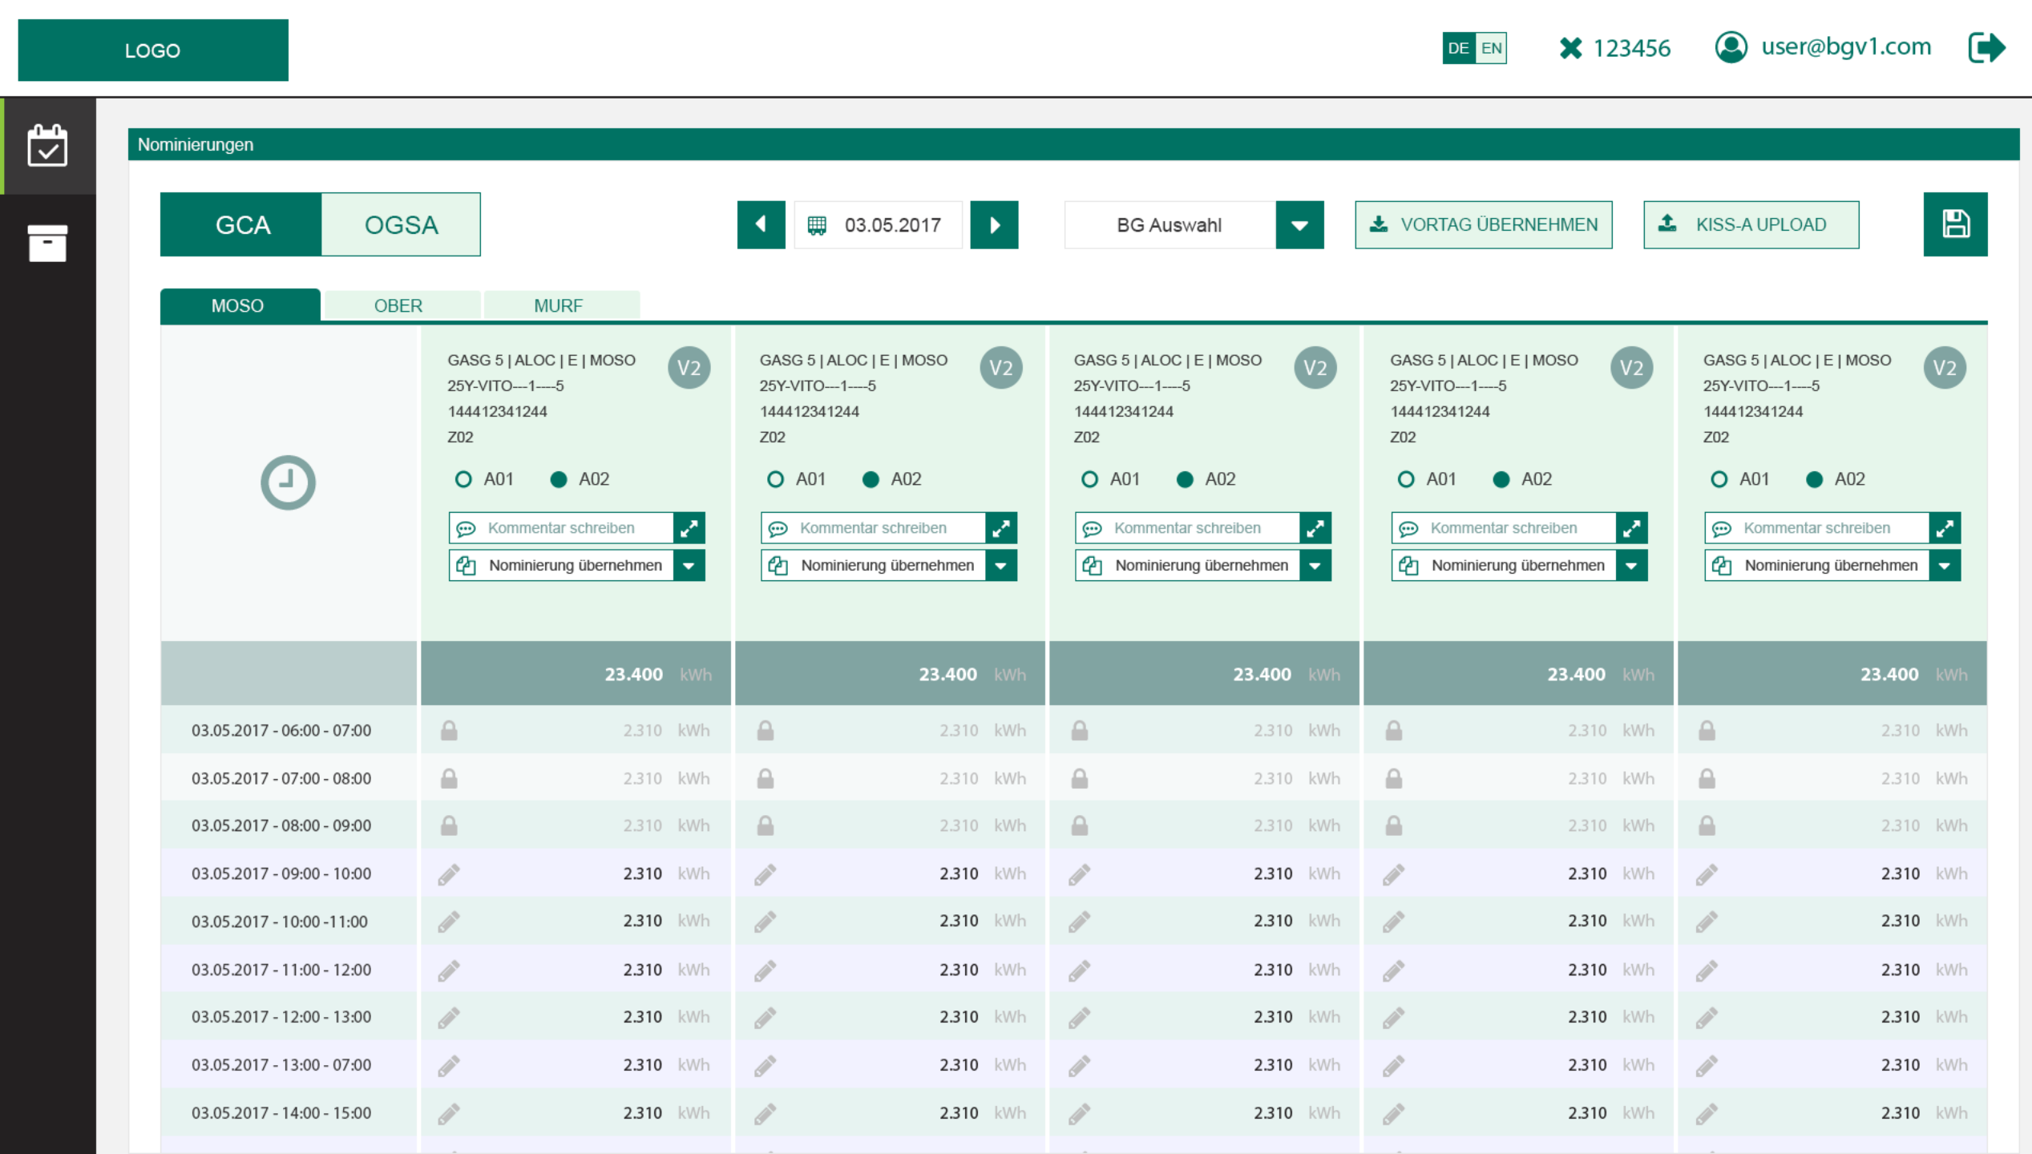Screen dimensions: 2032x1154
Task: Click 2.310 value for 13:00 - 07:00 third column
Action: pos(1273,1065)
